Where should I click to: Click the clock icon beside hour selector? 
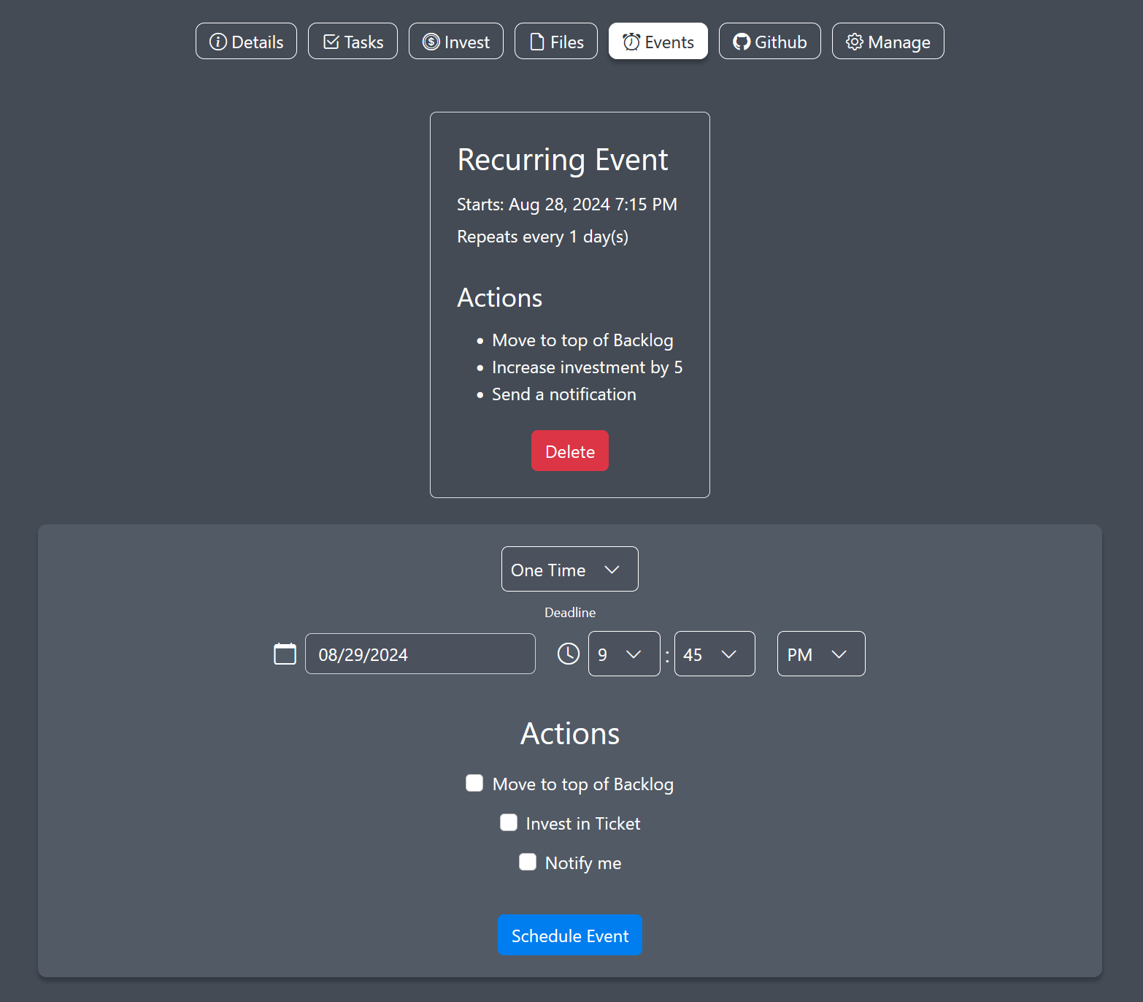(x=569, y=654)
